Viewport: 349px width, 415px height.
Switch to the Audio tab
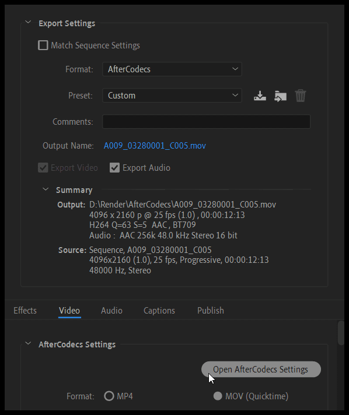pyautogui.click(x=111, y=311)
